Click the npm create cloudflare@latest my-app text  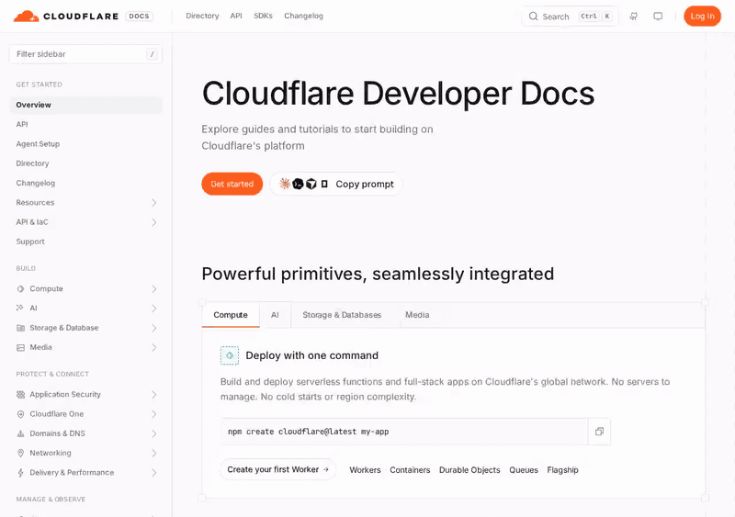pos(309,432)
